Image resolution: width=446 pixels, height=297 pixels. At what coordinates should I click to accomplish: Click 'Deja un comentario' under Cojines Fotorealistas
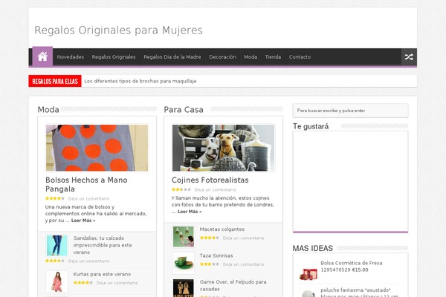click(x=215, y=190)
